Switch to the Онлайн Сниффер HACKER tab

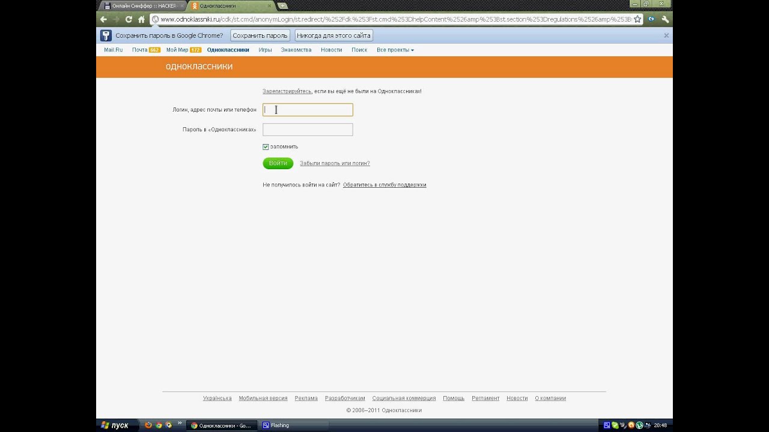pos(144,6)
